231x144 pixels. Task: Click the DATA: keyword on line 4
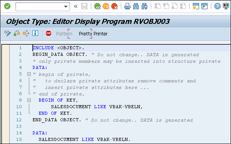[40, 67]
